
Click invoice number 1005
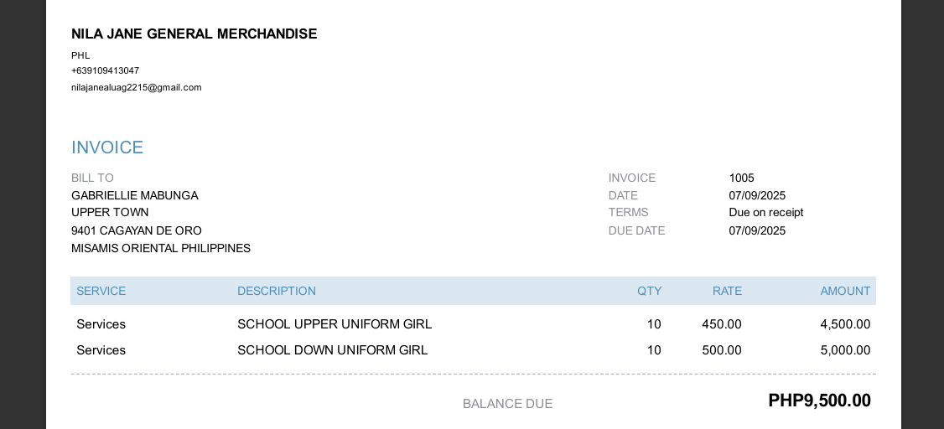[x=741, y=178]
